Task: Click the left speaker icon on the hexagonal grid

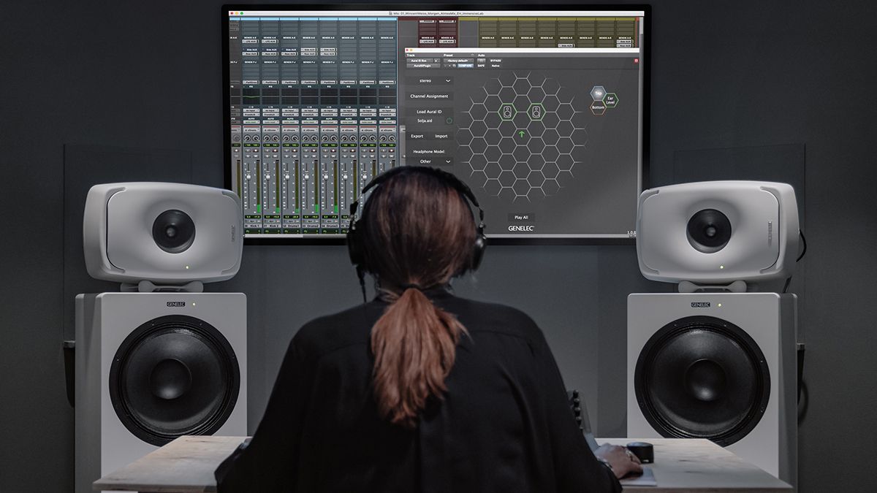Action: [x=507, y=110]
